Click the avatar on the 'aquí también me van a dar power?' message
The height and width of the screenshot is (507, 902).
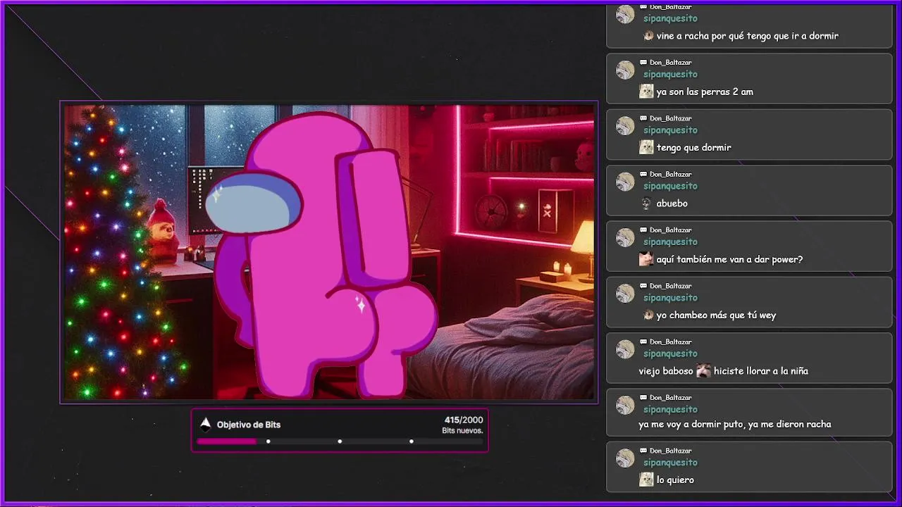(x=625, y=237)
